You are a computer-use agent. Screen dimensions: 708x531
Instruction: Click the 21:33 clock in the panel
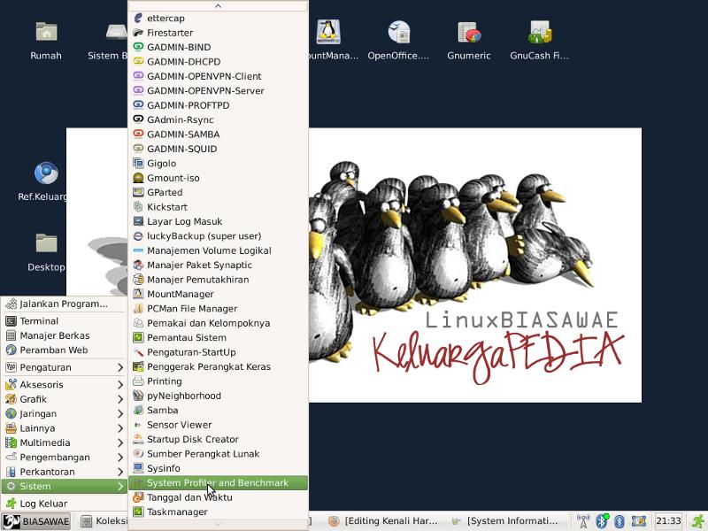[668, 521]
